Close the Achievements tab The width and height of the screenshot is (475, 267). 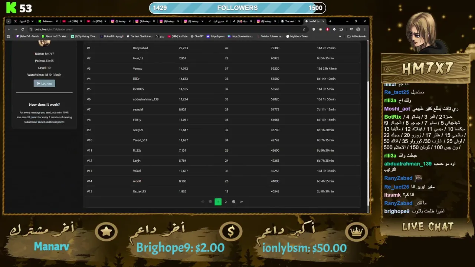(x=57, y=21)
